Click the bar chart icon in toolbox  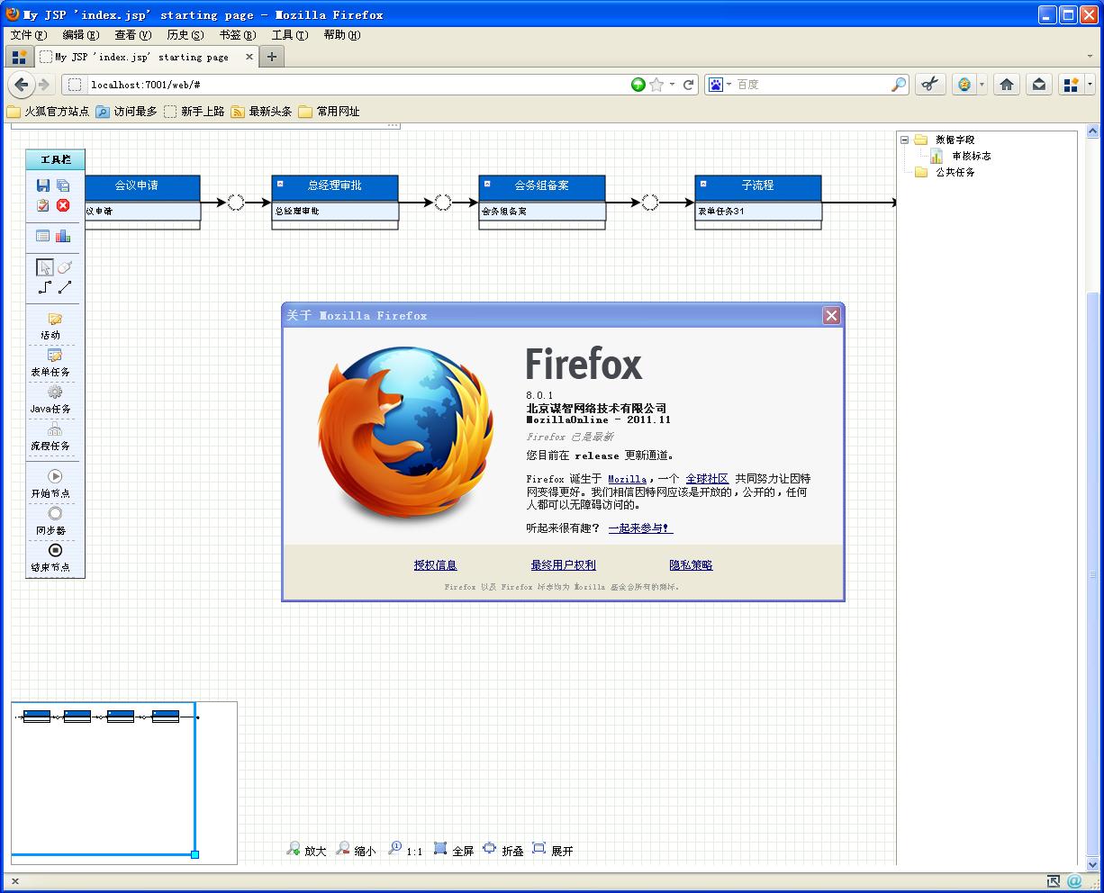pos(63,236)
